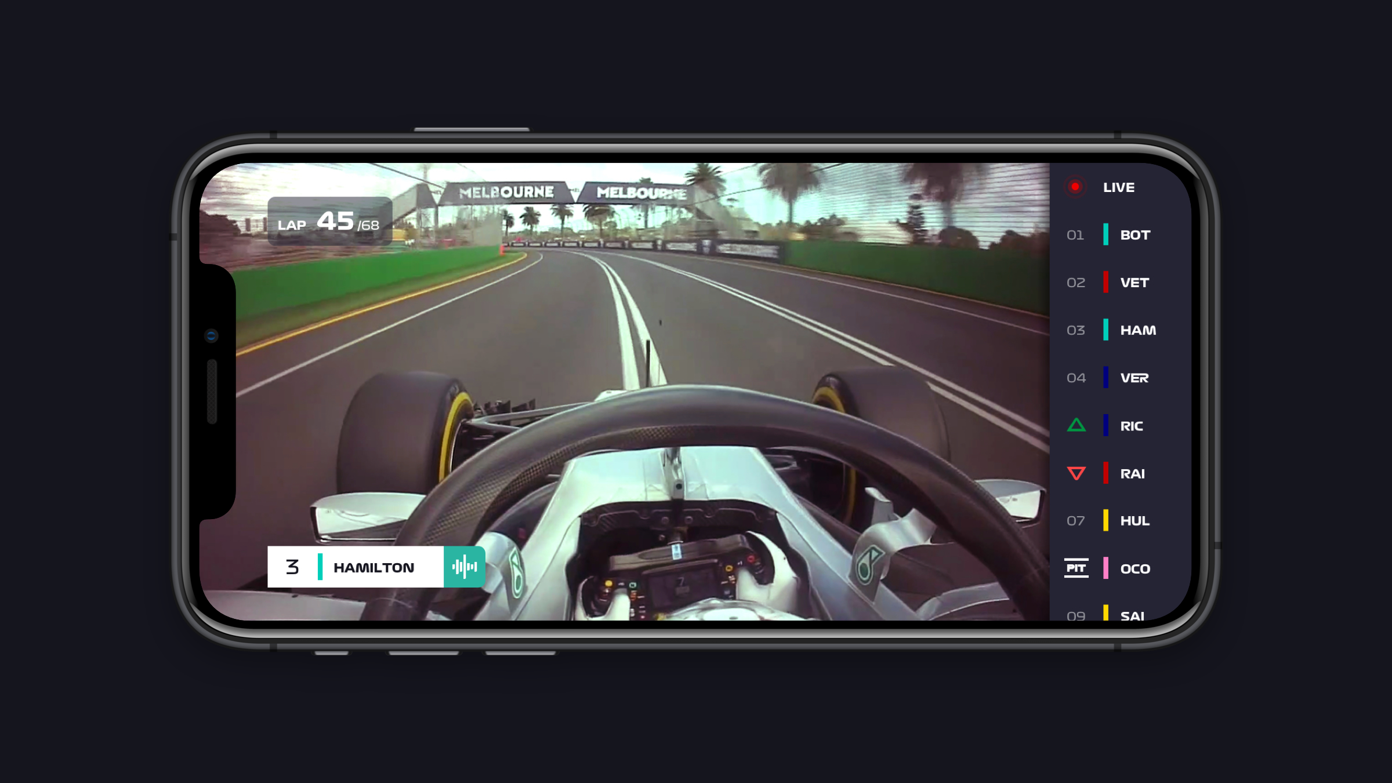Select driver BOT in the standings
1392x783 pixels.
tap(1134, 235)
